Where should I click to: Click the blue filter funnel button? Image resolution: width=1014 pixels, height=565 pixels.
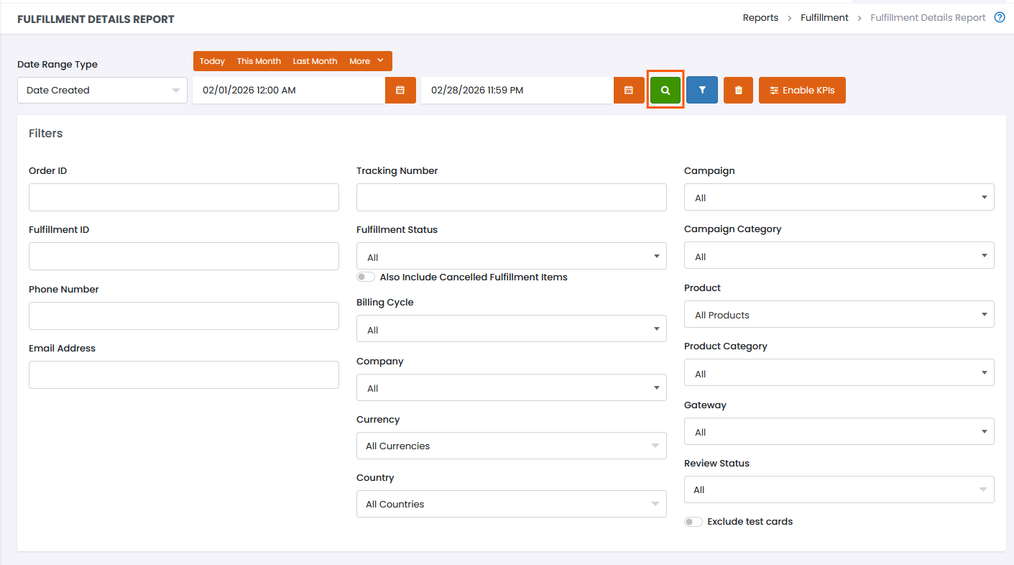(x=702, y=90)
